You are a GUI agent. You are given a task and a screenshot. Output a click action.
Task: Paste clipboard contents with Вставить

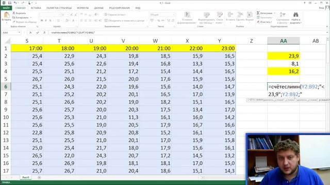(6, 17)
